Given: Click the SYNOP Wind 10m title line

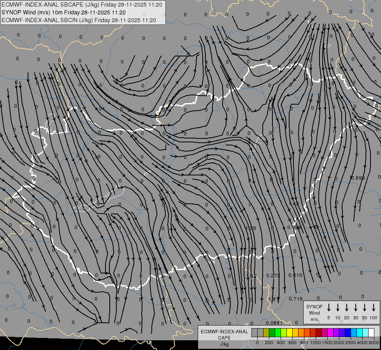Looking at the screenshot, I should click(63, 12).
